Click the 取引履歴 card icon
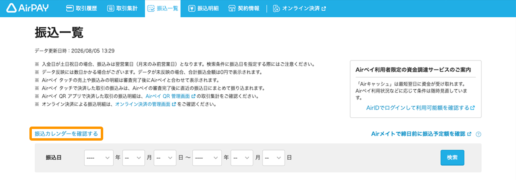The width and height of the screenshot is (516, 180). 70,8
